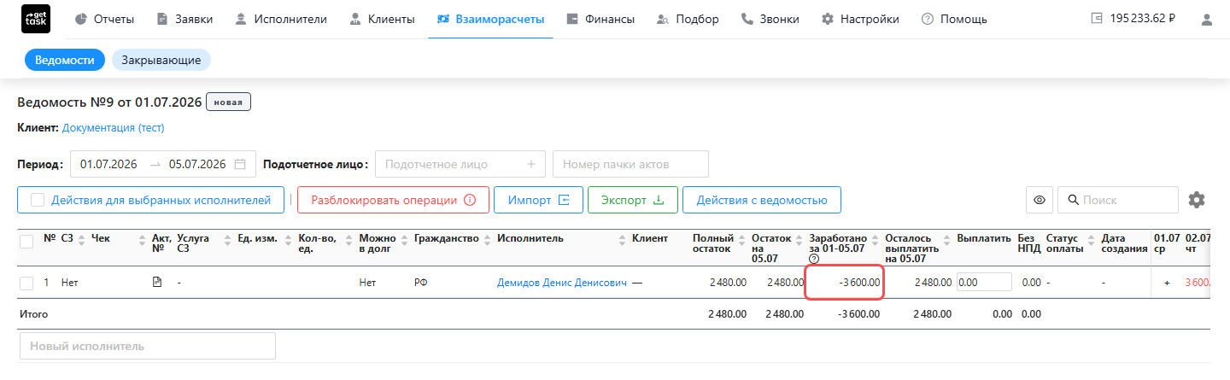Open the Помощь menu

click(x=954, y=19)
